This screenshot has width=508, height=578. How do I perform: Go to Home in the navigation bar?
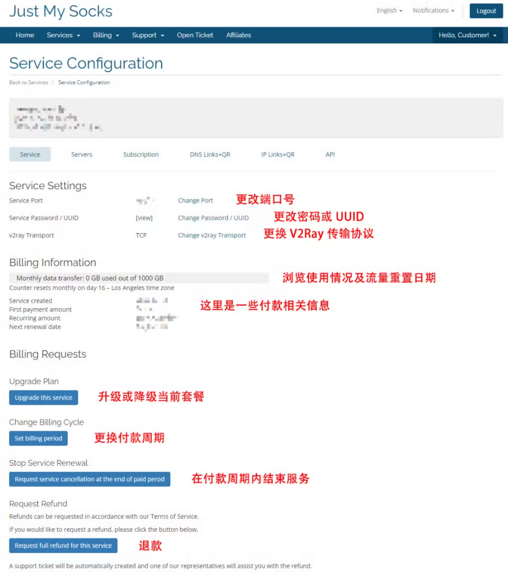click(x=25, y=35)
